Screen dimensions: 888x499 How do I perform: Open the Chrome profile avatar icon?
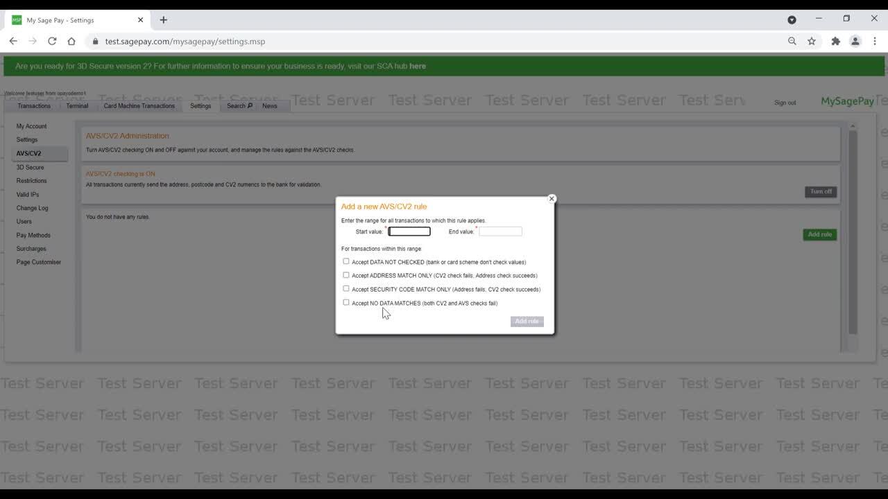pos(855,42)
